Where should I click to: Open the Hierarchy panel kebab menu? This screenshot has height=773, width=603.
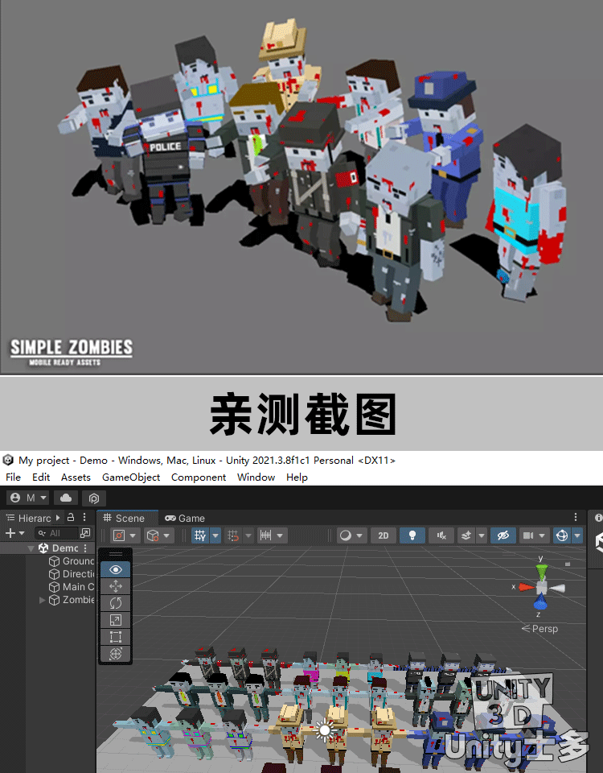click(x=84, y=517)
